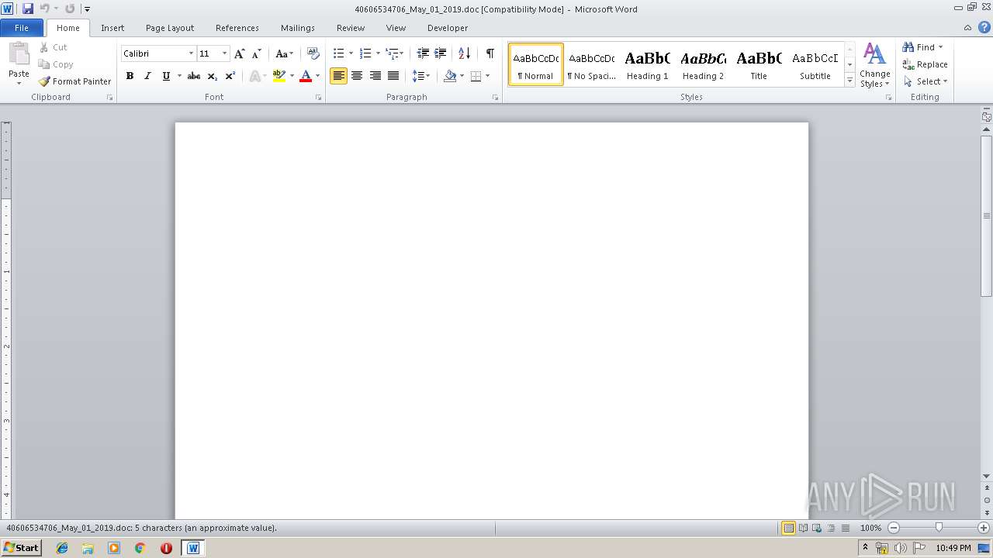Image resolution: width=993 pixels, height=558 pixels.
Task: Click the Sort icon
Action: (x=464, y=53)
